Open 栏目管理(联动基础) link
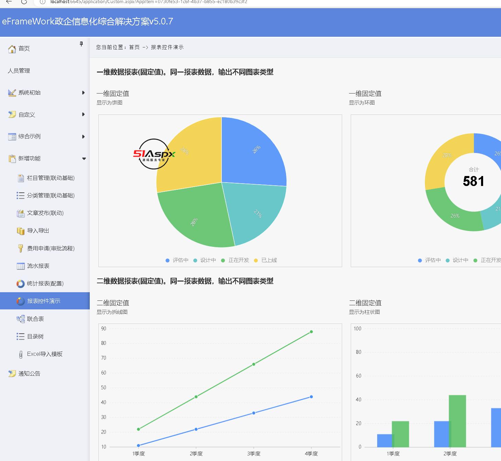501x461 pixels. tap(51, 178)
